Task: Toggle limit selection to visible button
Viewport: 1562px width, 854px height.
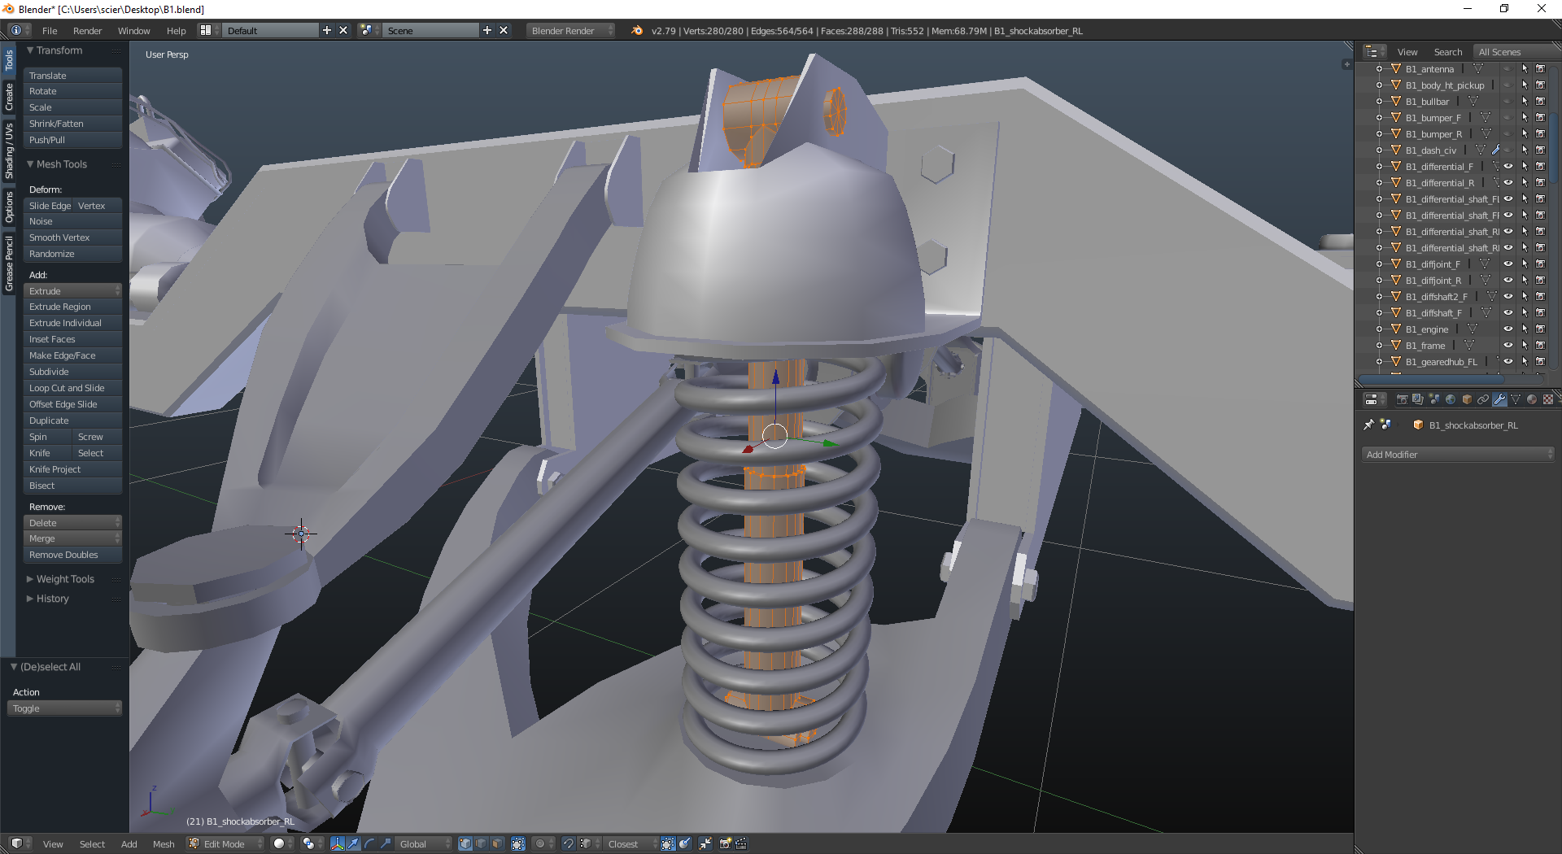Action: (x=518, y=843)
